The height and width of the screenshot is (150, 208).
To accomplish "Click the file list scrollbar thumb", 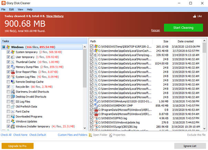I will [204, 48].
